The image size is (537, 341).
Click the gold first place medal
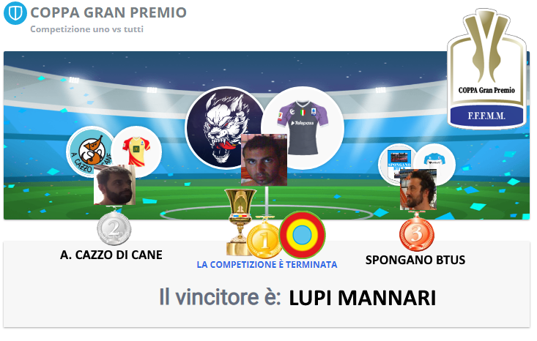click(x=264, y=239)
